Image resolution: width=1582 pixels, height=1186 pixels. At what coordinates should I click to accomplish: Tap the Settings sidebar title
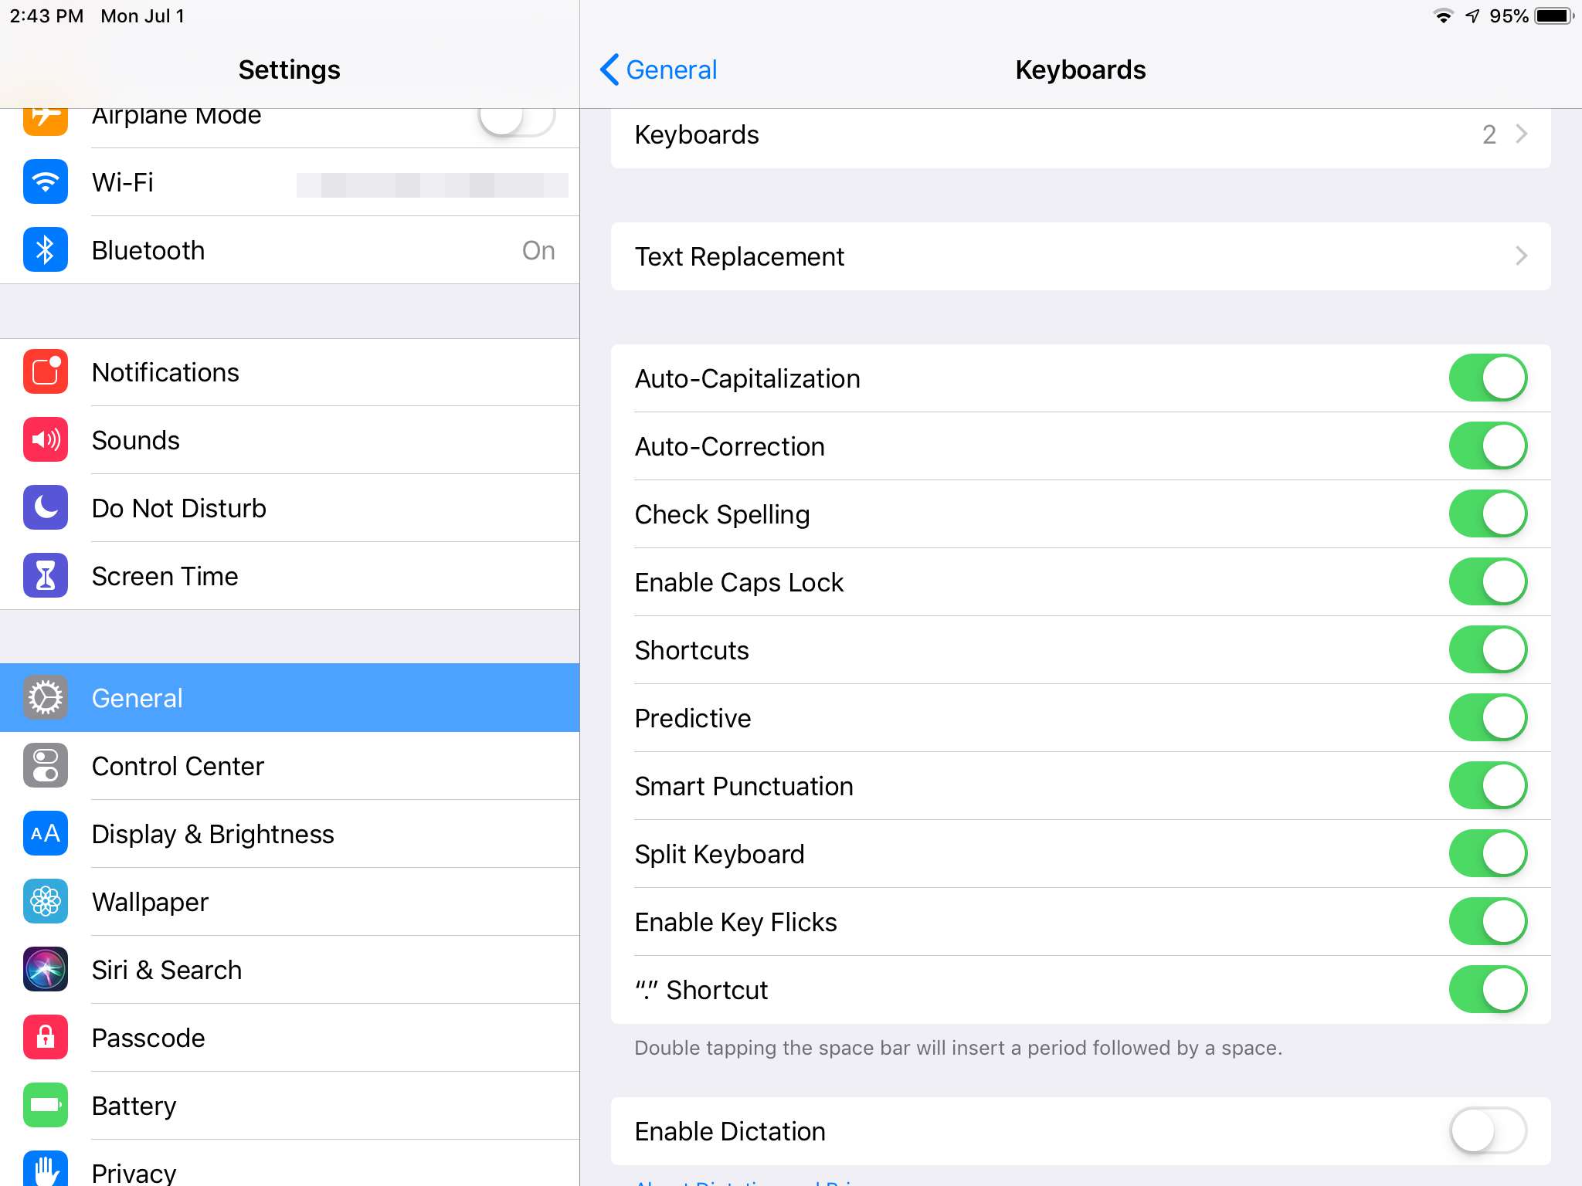[x=289, y=69]
